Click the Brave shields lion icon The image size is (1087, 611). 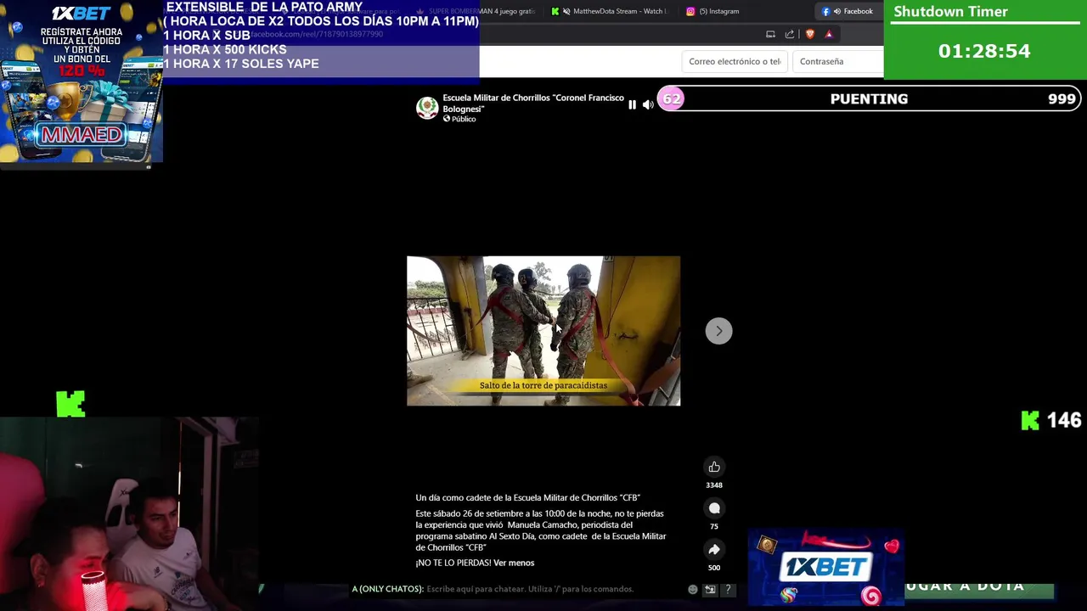point(809,34)
